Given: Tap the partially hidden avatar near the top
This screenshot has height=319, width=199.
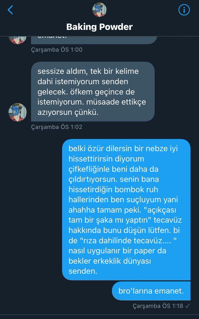Looking at the screenshot, I should tap(18, 40).
